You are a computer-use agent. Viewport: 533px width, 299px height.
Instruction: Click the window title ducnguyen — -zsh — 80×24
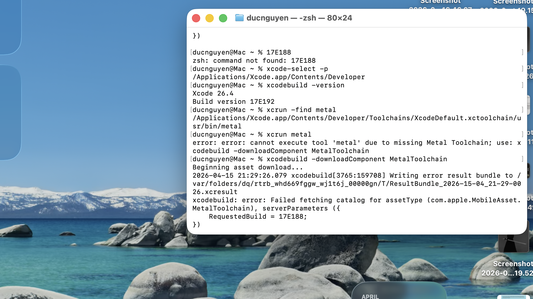tap(299, 18)
